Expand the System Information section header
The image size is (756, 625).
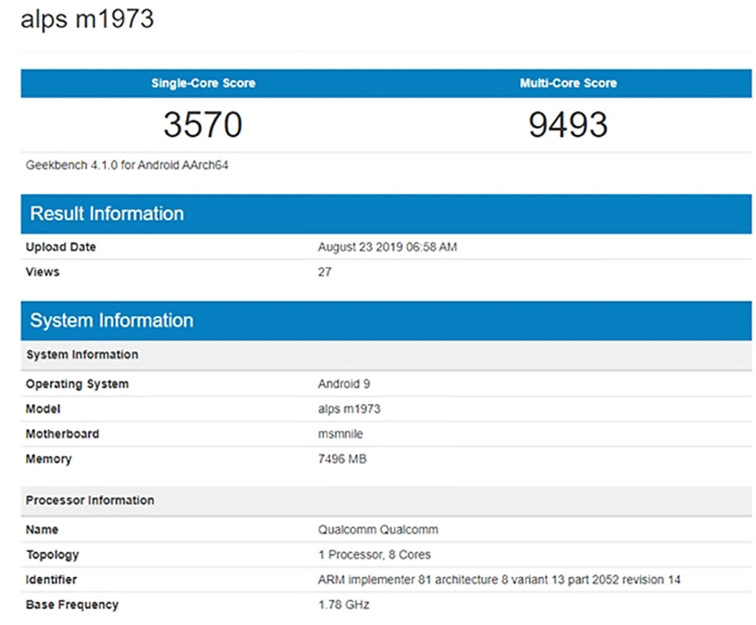point(112,320)
